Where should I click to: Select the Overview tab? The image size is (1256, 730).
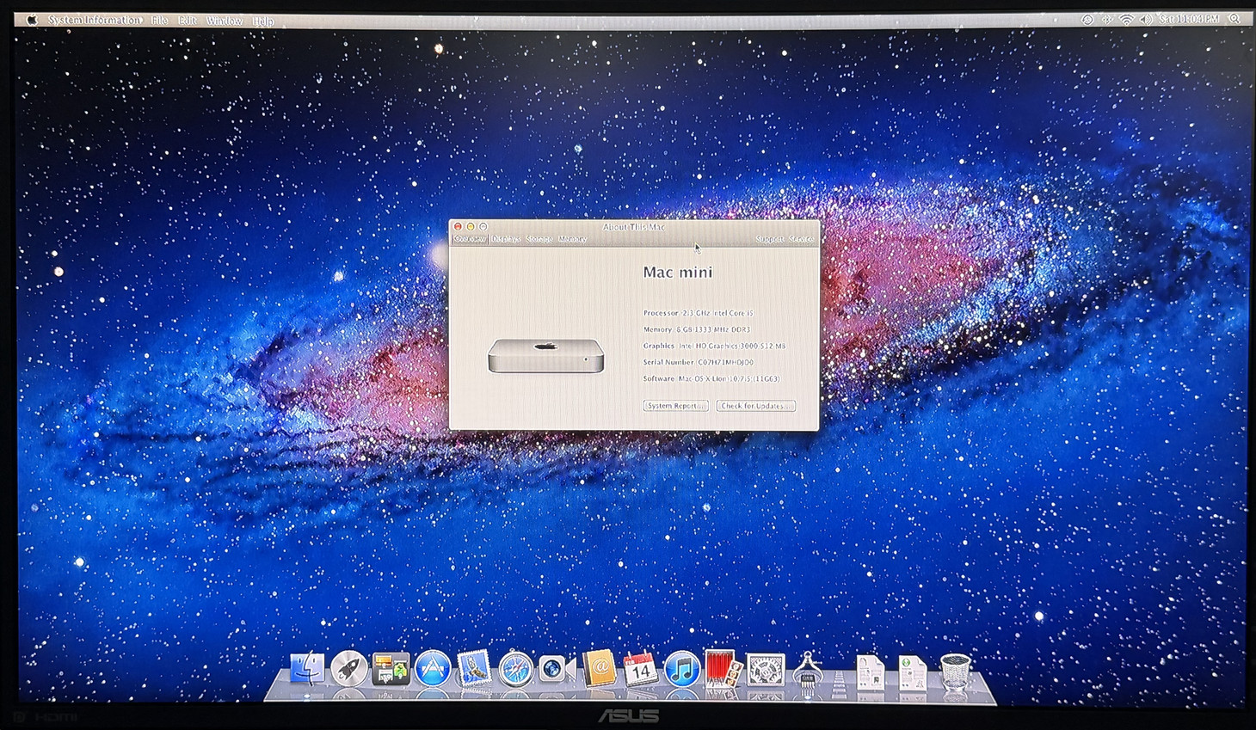[x=470, y=239]
